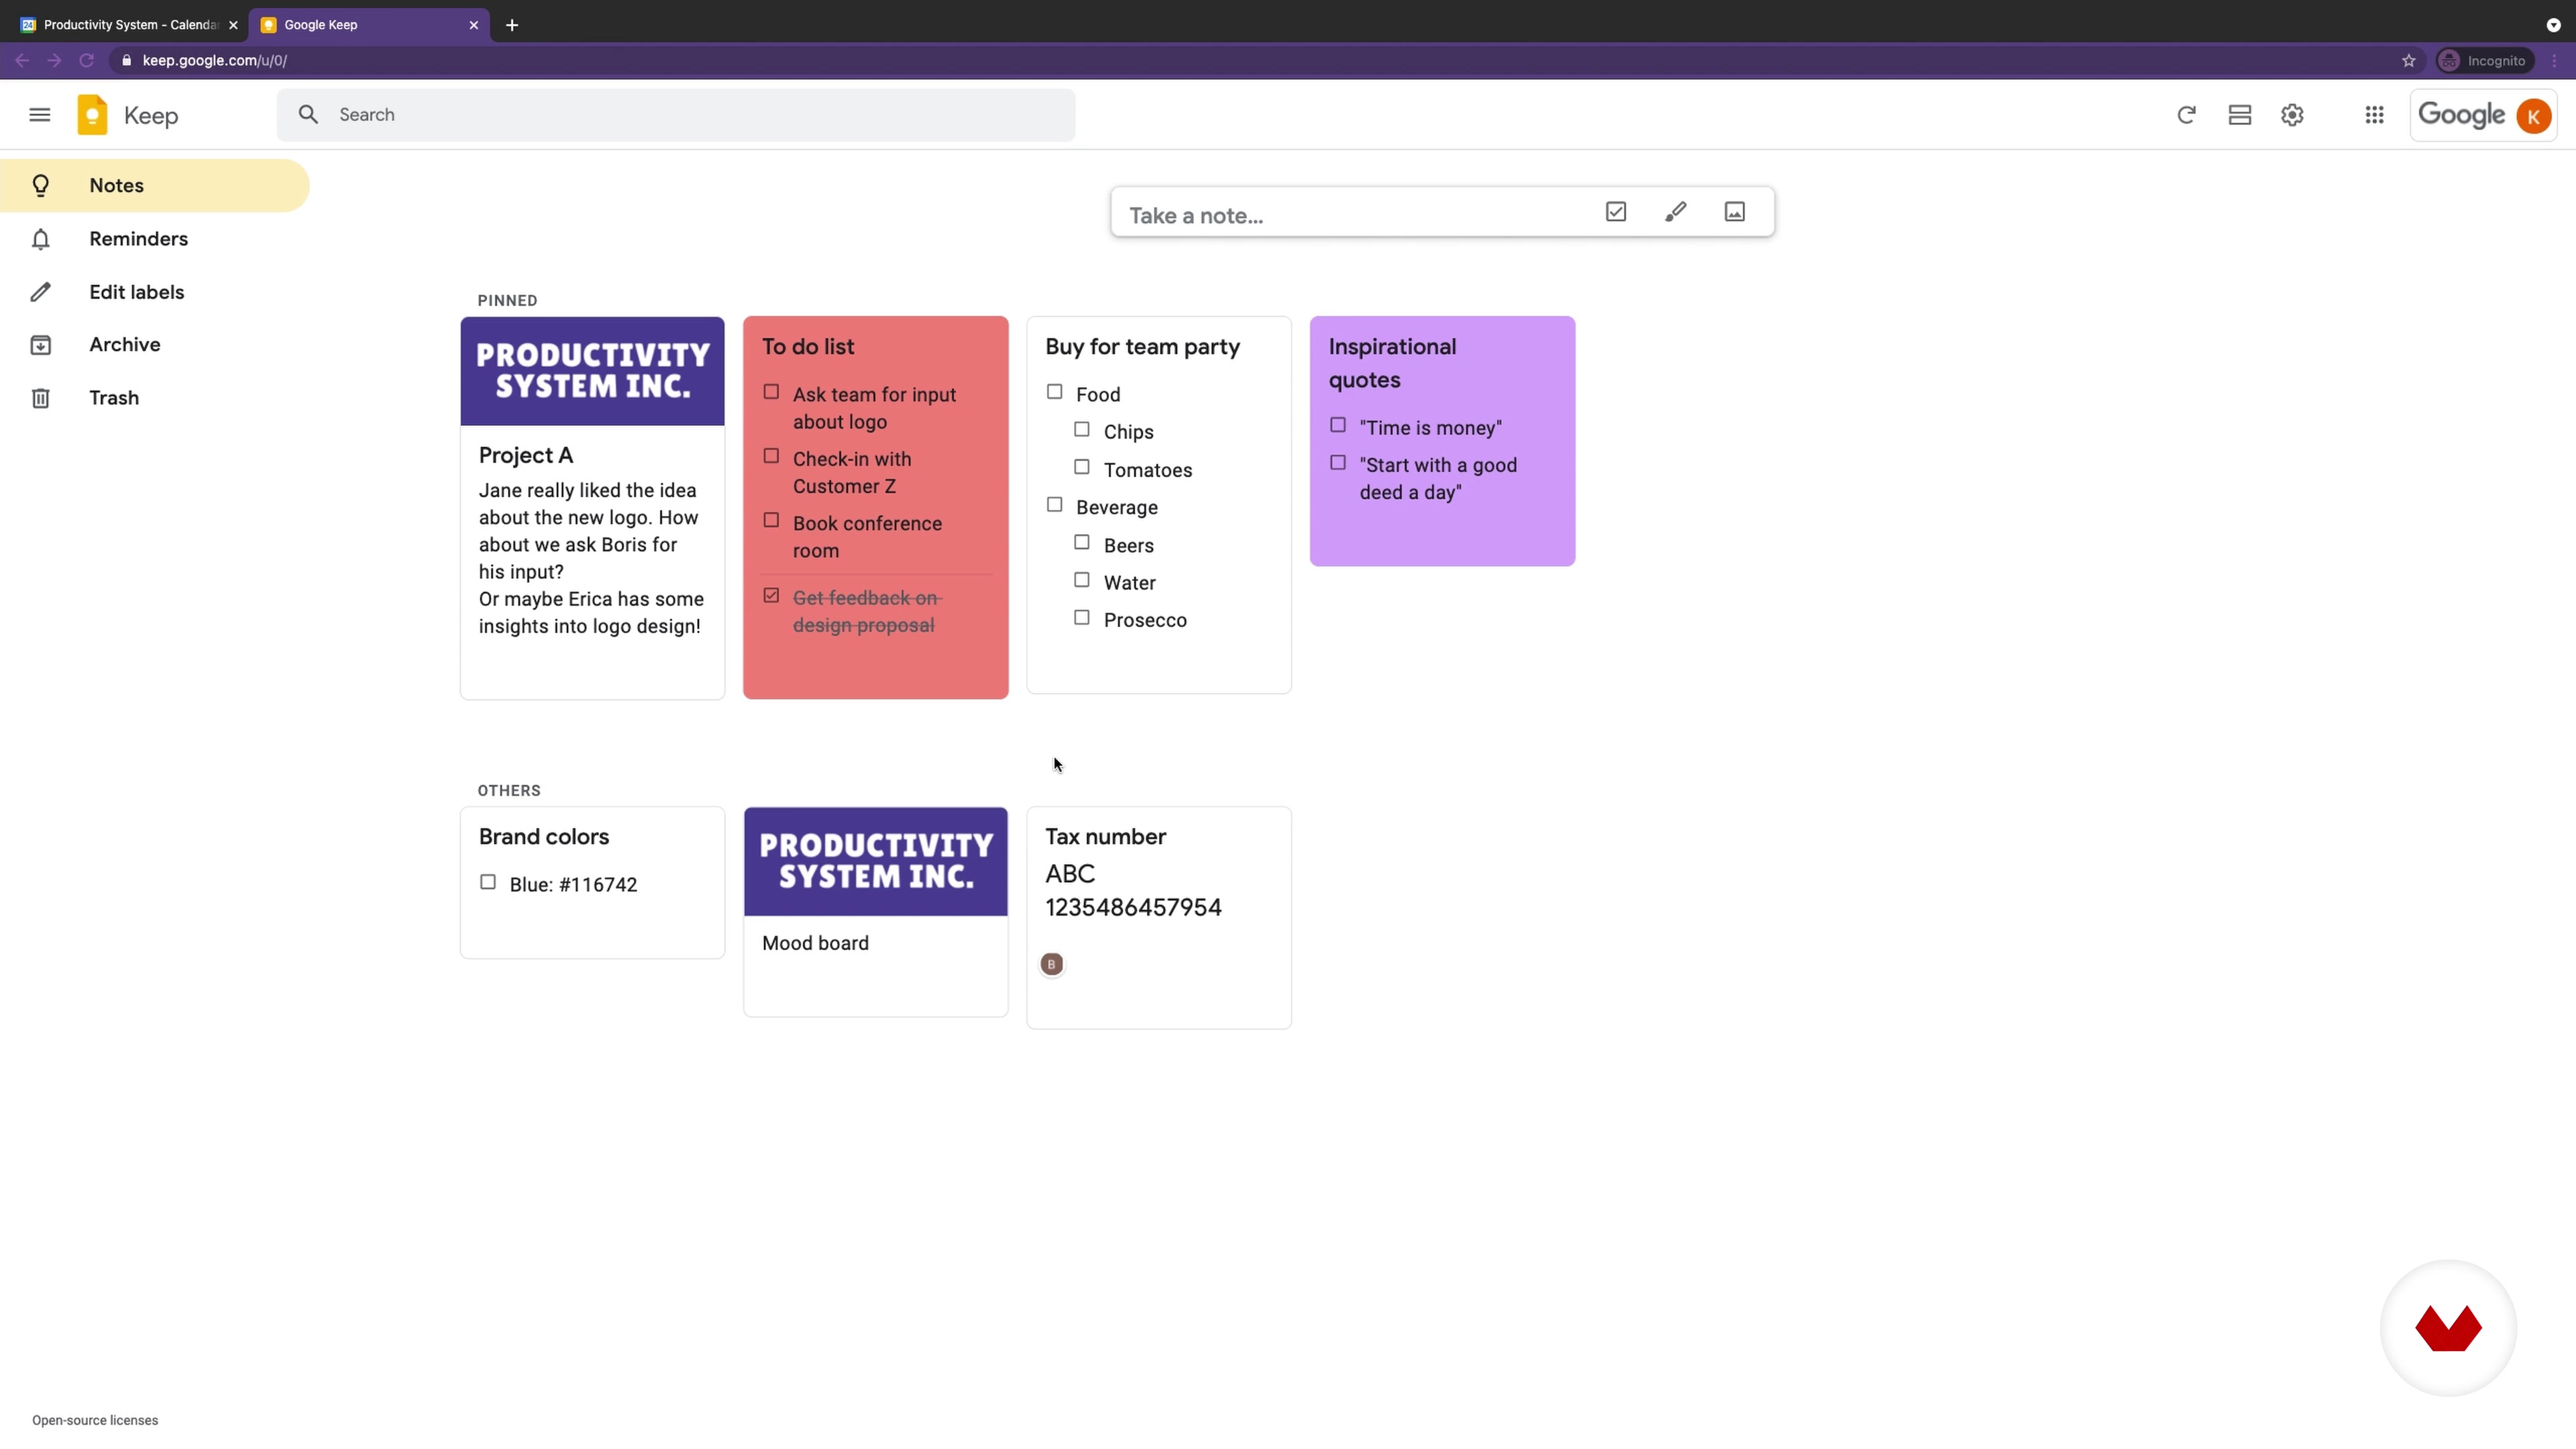The width and height of the screenshot is (2576, 1449).
Task: Open the settings gear icon
Action: (2292, 115)
